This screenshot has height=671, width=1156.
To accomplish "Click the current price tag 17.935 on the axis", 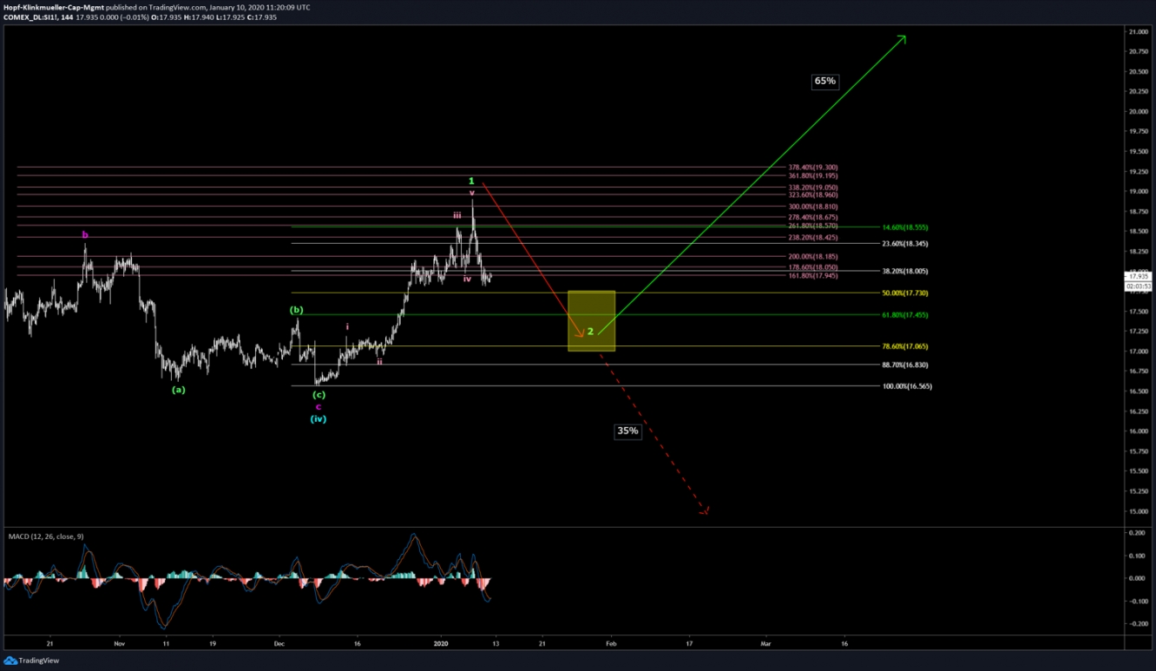I will click(x=1138, y=277).
